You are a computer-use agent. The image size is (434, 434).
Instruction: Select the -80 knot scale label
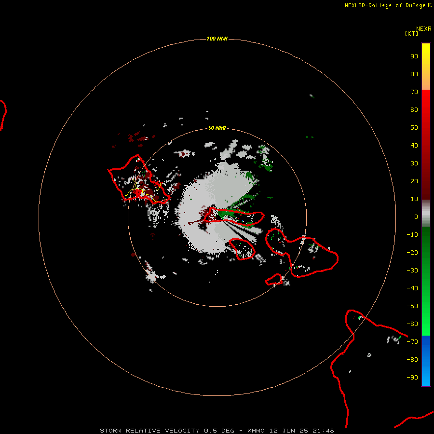coord(412,360)
